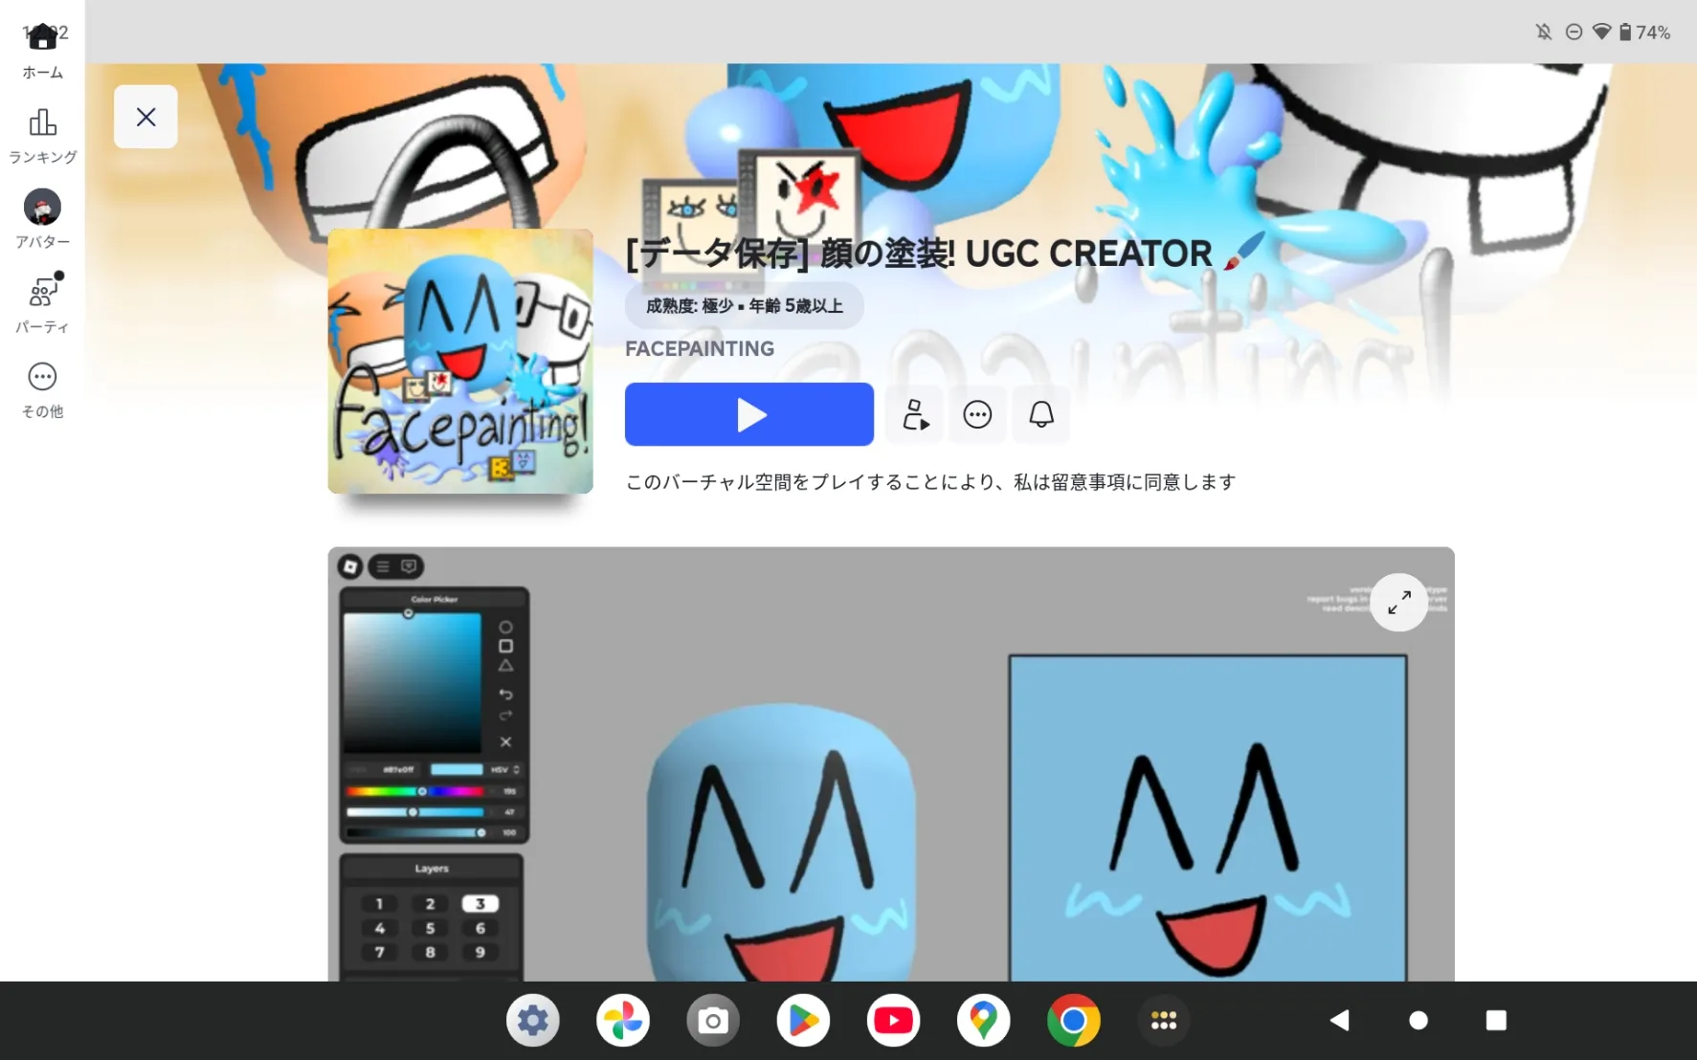The height and width of the screenshot is (1060, 1697).
Task: Tap the experience title 顔の塗装! UGC CREATOR
Action: tap(946, 254)
